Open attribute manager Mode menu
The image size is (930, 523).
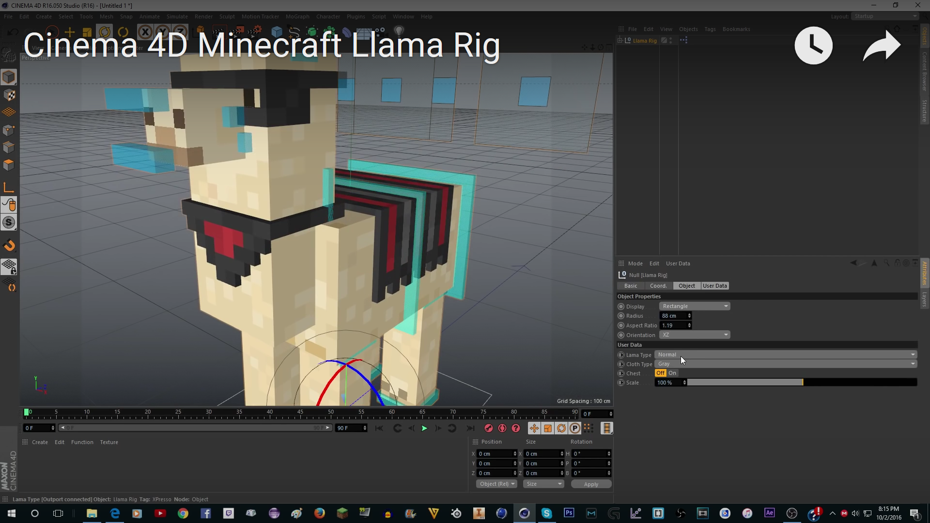tap(635, 263)
